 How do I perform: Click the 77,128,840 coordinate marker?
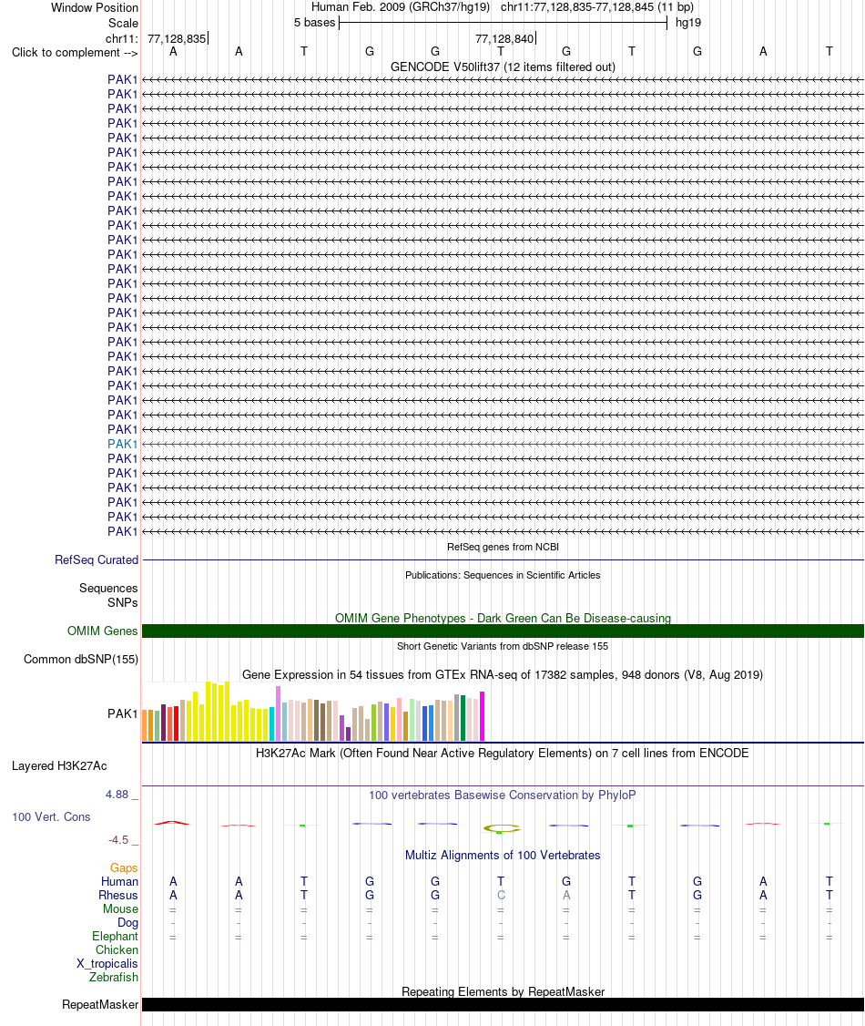pos(504,38)
